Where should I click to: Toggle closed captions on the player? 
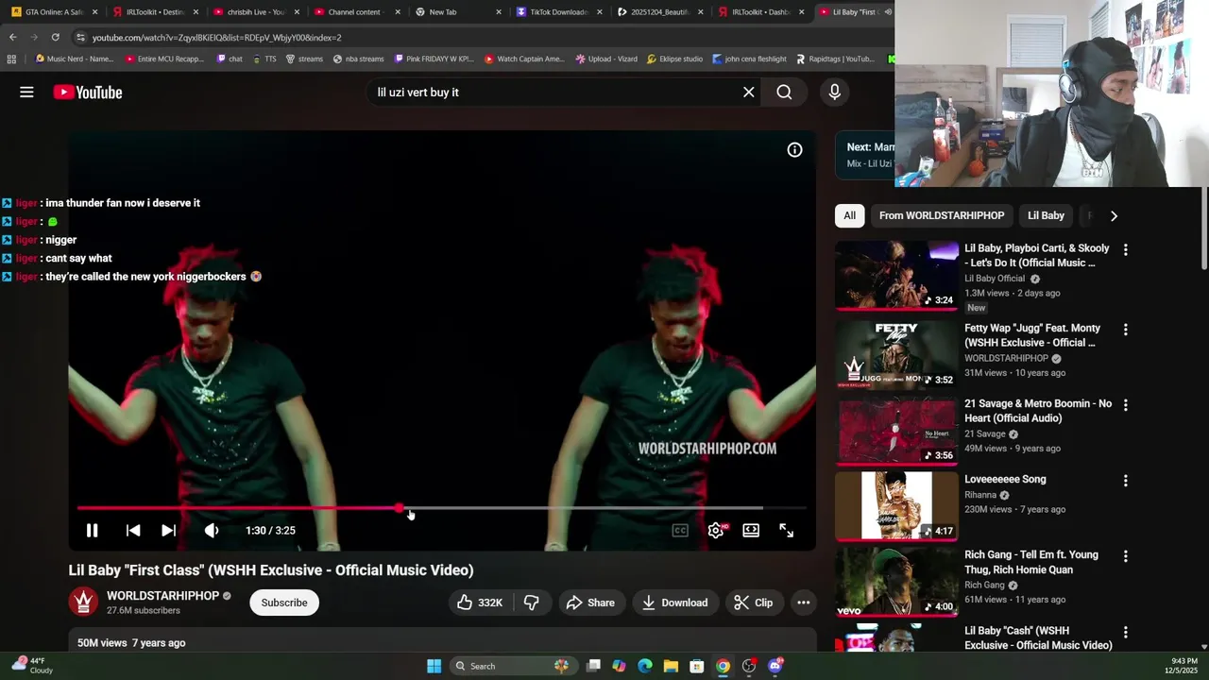[680, 531]
